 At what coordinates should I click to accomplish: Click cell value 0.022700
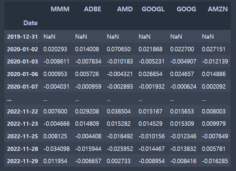[x=182, y=49]
